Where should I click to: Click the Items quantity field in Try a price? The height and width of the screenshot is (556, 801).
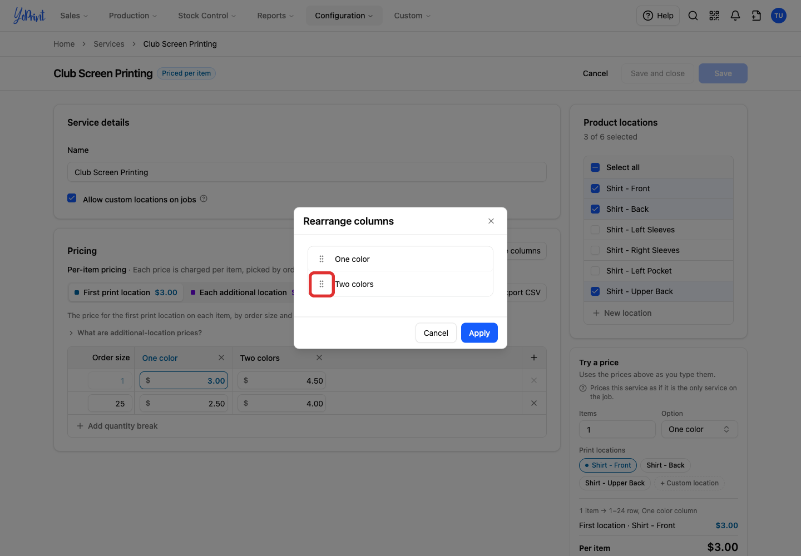(x=617, y=429)
